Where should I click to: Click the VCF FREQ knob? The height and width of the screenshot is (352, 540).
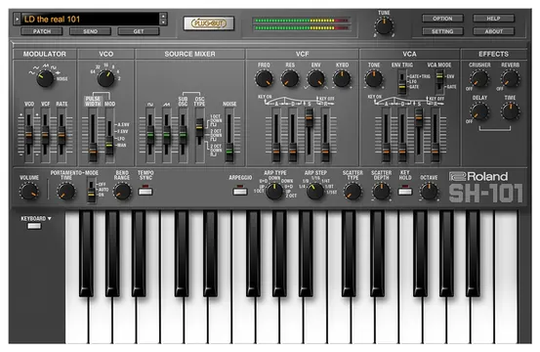[265, 78]
